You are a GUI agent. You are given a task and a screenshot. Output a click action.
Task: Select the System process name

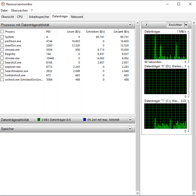pyautogui.click(x=9, y=37)
